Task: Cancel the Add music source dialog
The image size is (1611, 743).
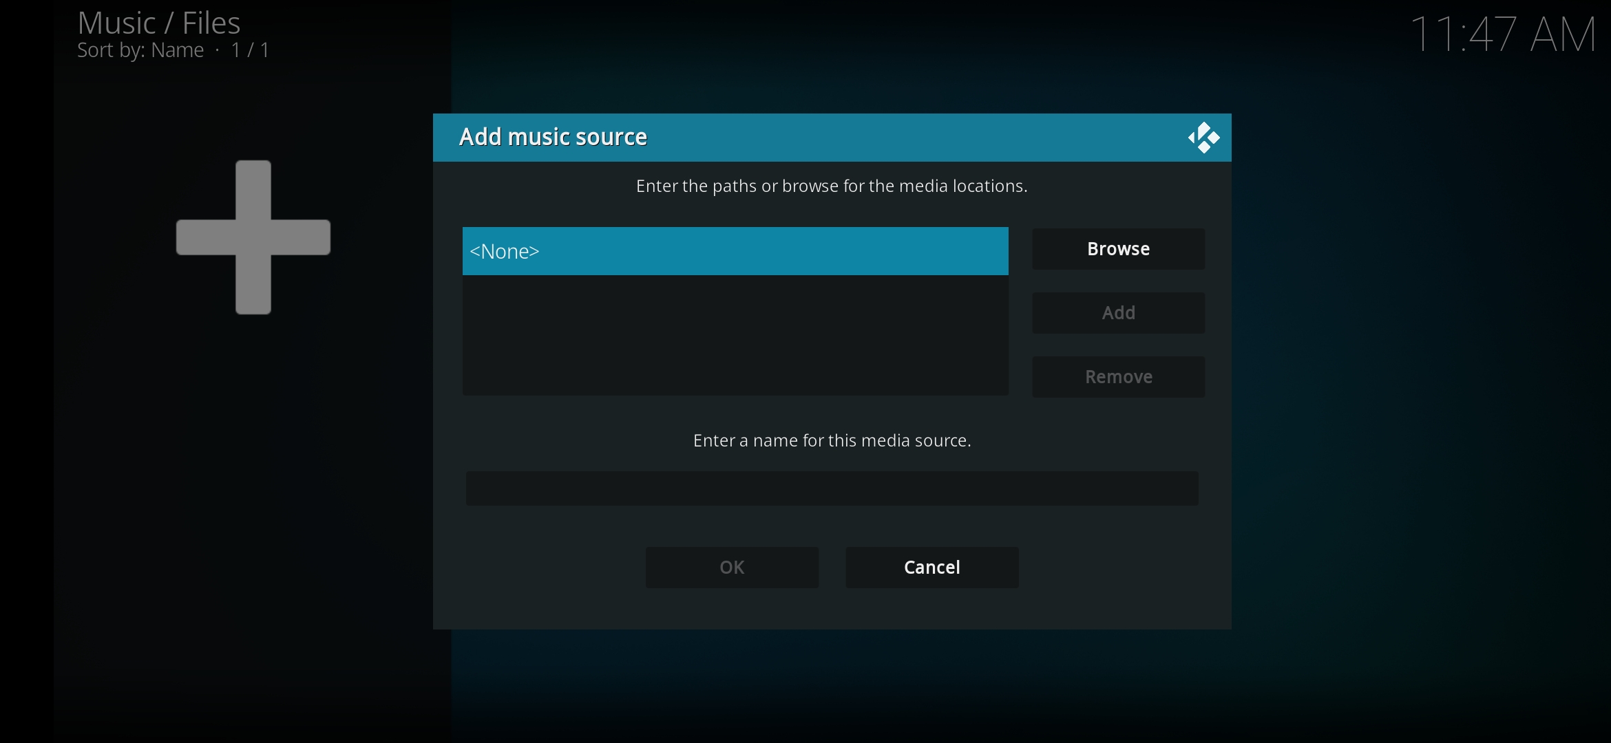Action: tap(931, 568)
